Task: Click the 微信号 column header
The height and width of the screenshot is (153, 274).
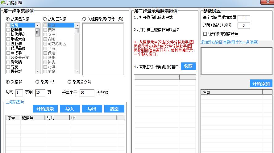Action: tap(33, 118)
